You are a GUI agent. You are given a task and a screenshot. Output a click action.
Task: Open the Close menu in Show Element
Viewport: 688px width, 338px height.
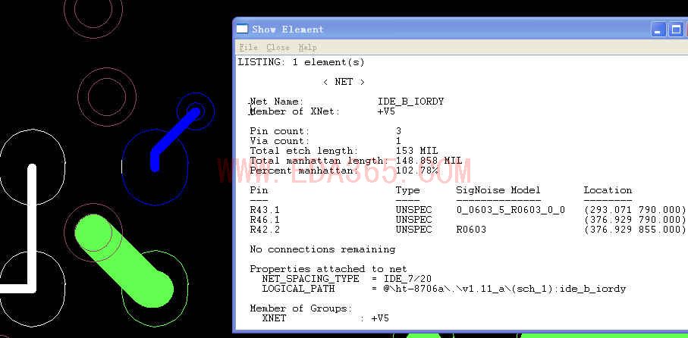coord(278,47)
